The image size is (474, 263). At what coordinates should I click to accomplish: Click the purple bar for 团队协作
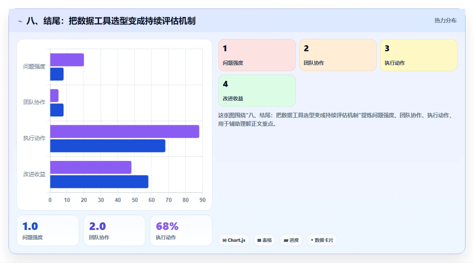coord(54,96)
